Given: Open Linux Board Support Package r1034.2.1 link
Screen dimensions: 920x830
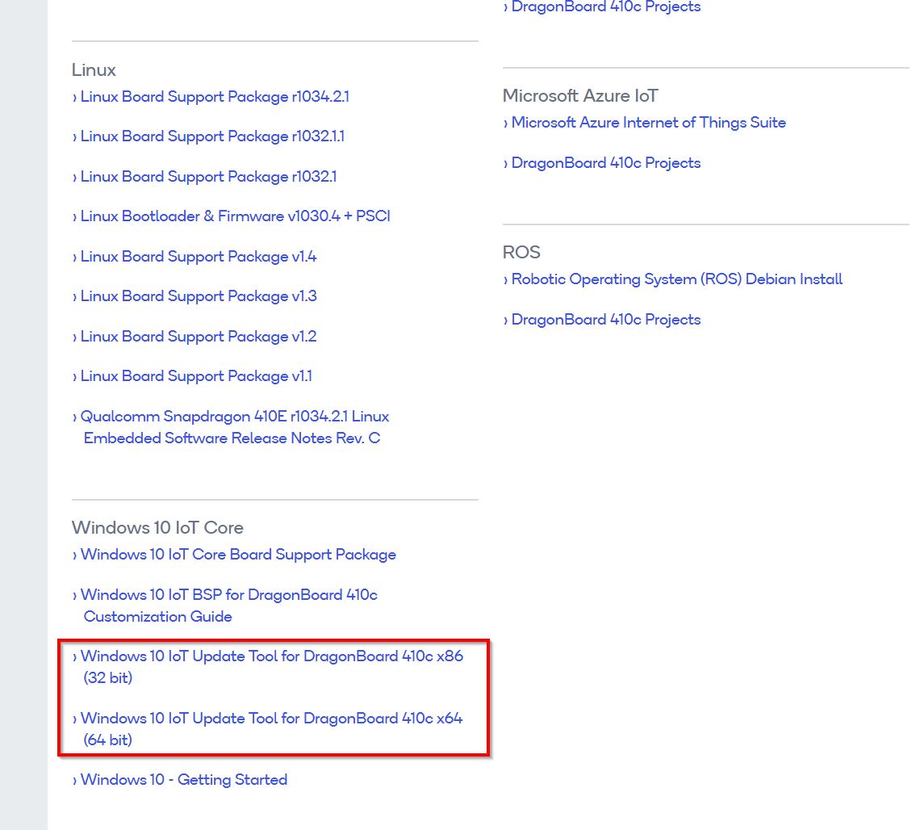Looking at the screenshot, I should click(x=215, y=97).
